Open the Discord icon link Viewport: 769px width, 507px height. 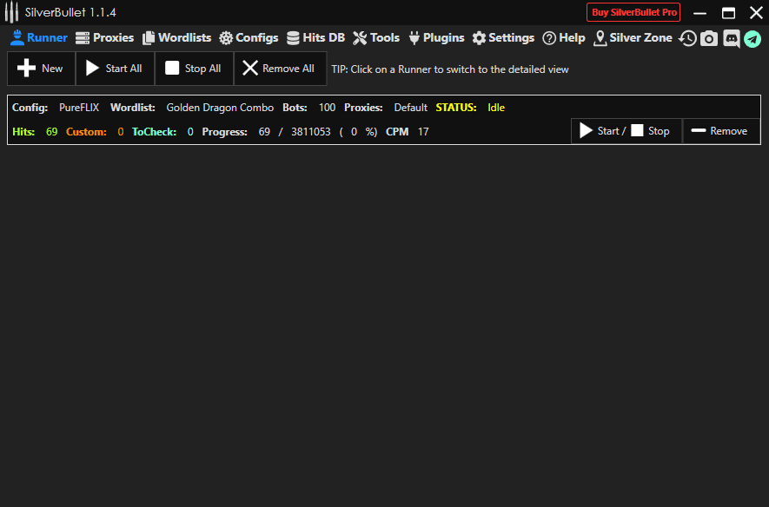(732, 38)
